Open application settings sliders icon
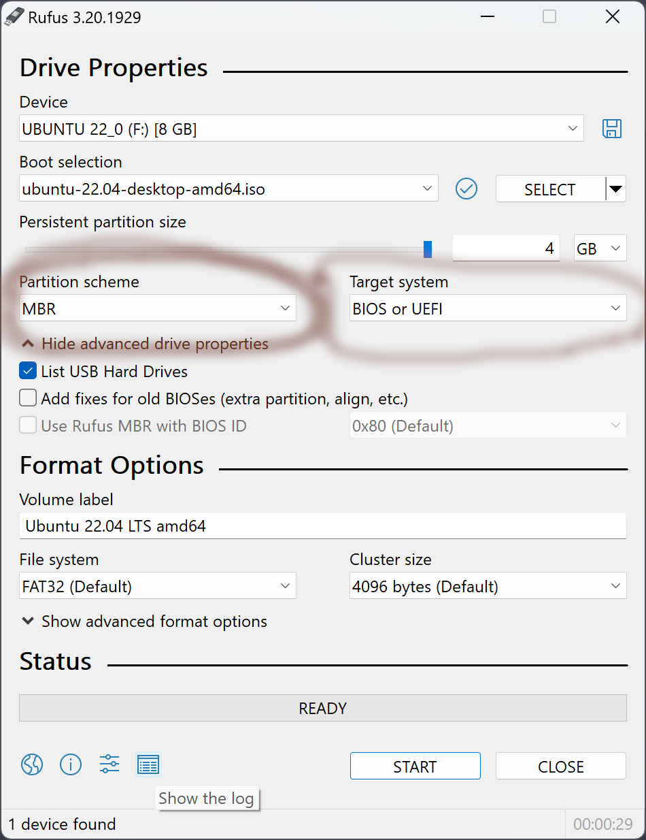The image size is (646, 840). tap(109, 764)
